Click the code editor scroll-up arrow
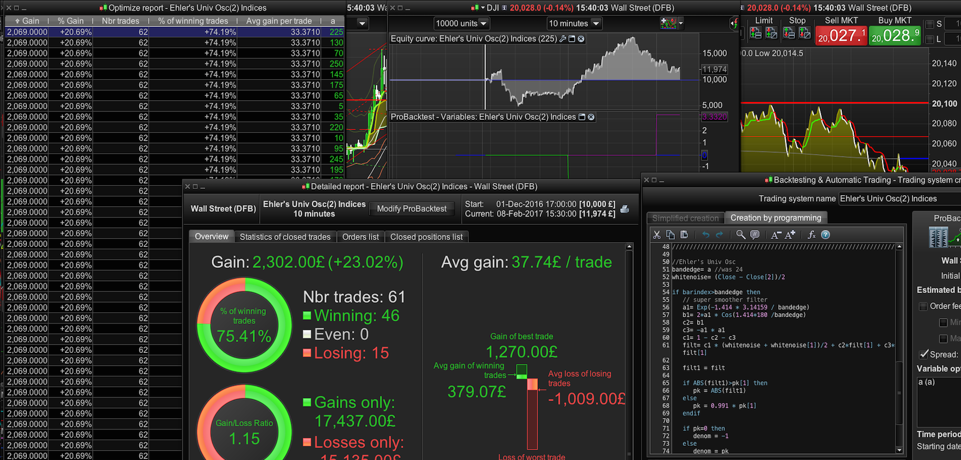961x460 pixels. [x=899, y=247]
